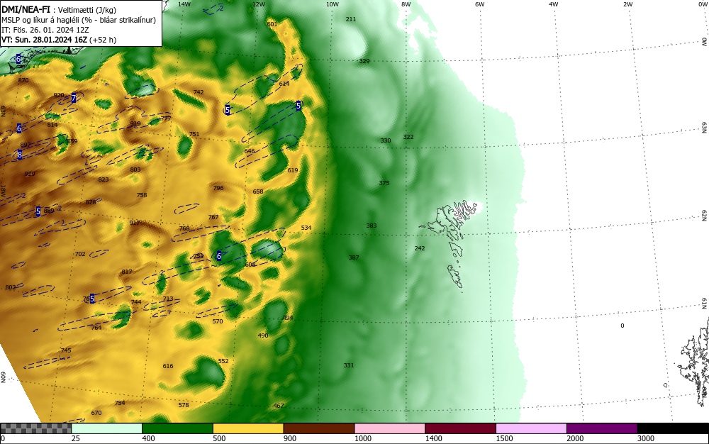Click the CAPE value 823
Image resolution: width=709 pixels, height=444 pixels.
point(103,179)
